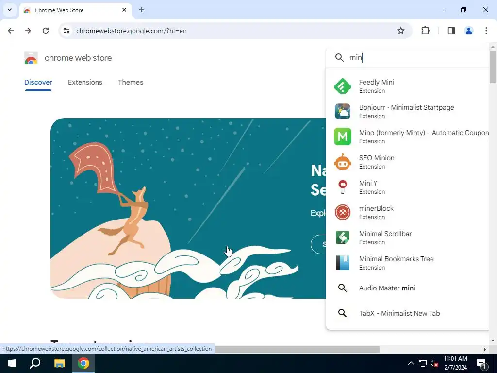Click the Minimal Bookmarks Tree icon
Image resolution: width=497 pixels, height=373 pixels.
tap(342, 263)
